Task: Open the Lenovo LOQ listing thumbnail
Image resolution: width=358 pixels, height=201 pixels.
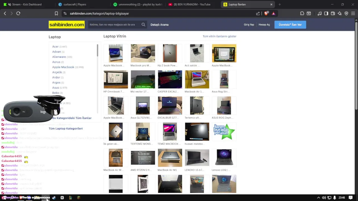Action: point(224,158)
